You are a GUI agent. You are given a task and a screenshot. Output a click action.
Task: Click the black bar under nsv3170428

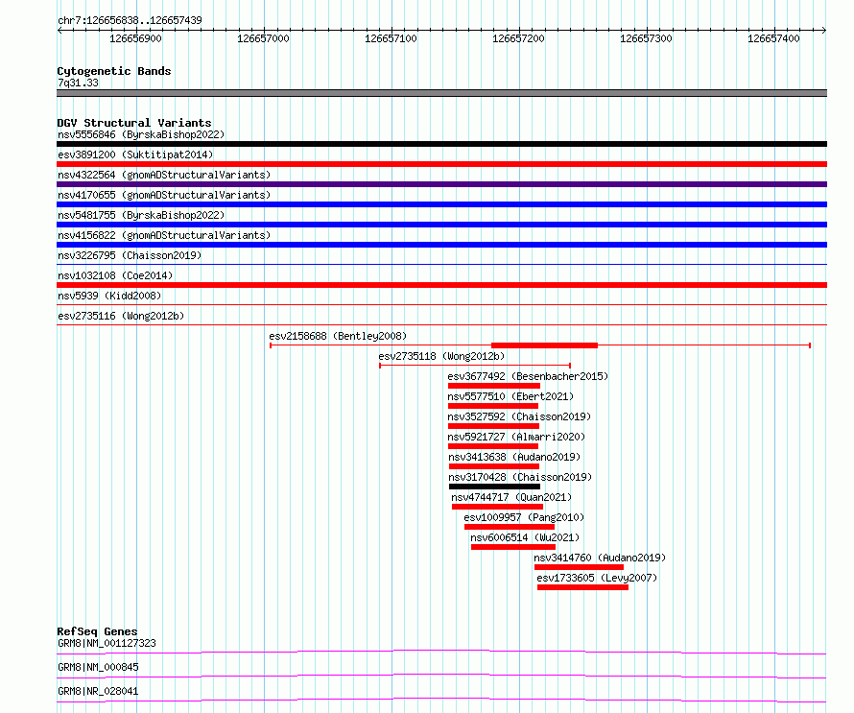[494, 487]
